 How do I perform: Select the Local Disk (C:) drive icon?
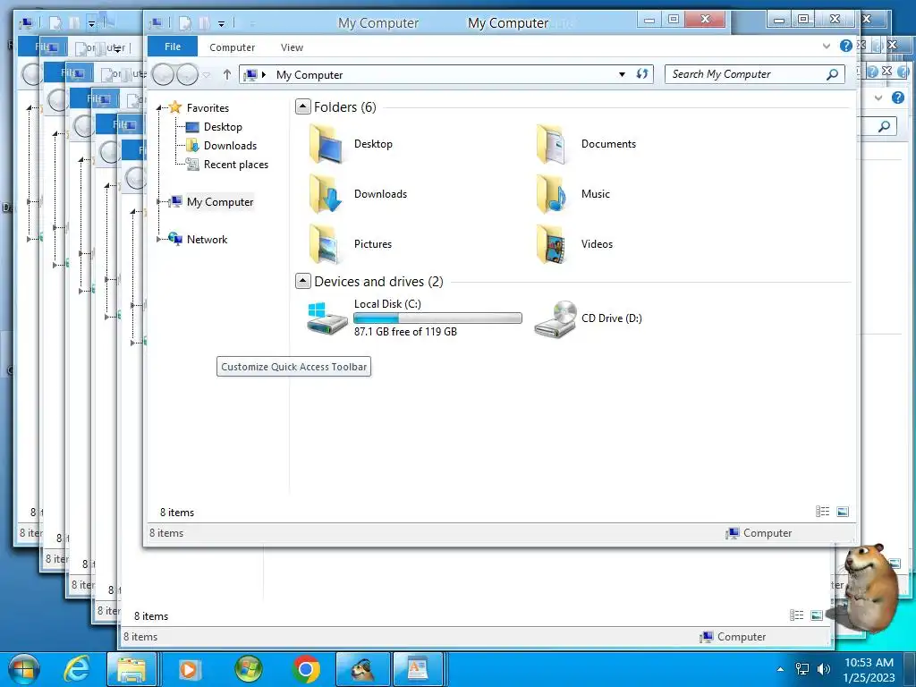(x=327, y=318)
